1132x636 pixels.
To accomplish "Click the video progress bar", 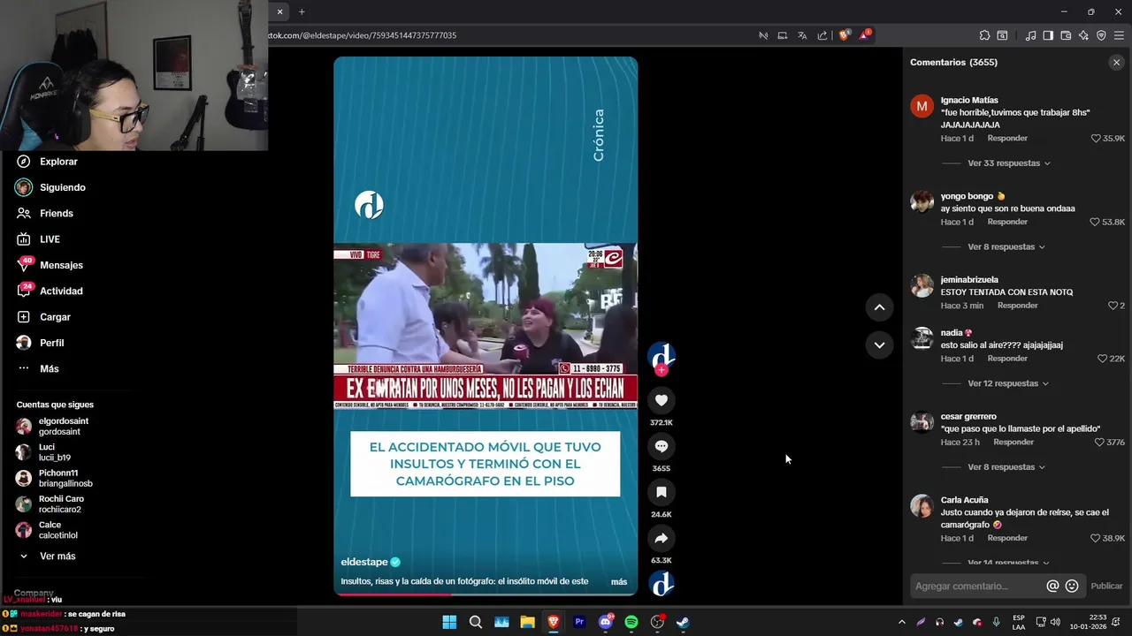I will click(486, 594).
